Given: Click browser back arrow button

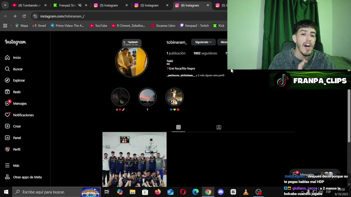Looking at the screenshot, I should pos(6,16).
